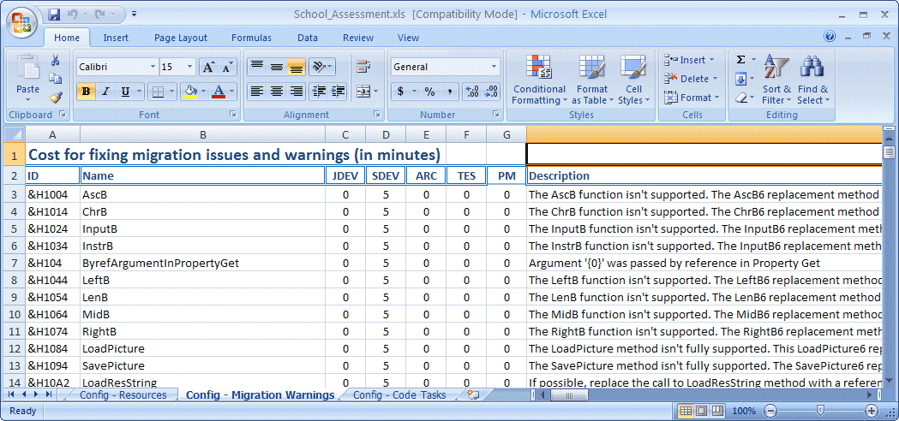The width and height of the screenshot is (899, 421).
Task: Switch to the Formulas tab
Action: pos(251,38)
